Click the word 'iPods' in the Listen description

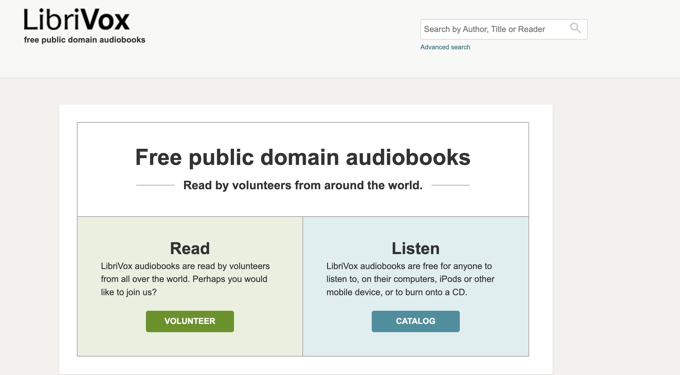[450, 279]
